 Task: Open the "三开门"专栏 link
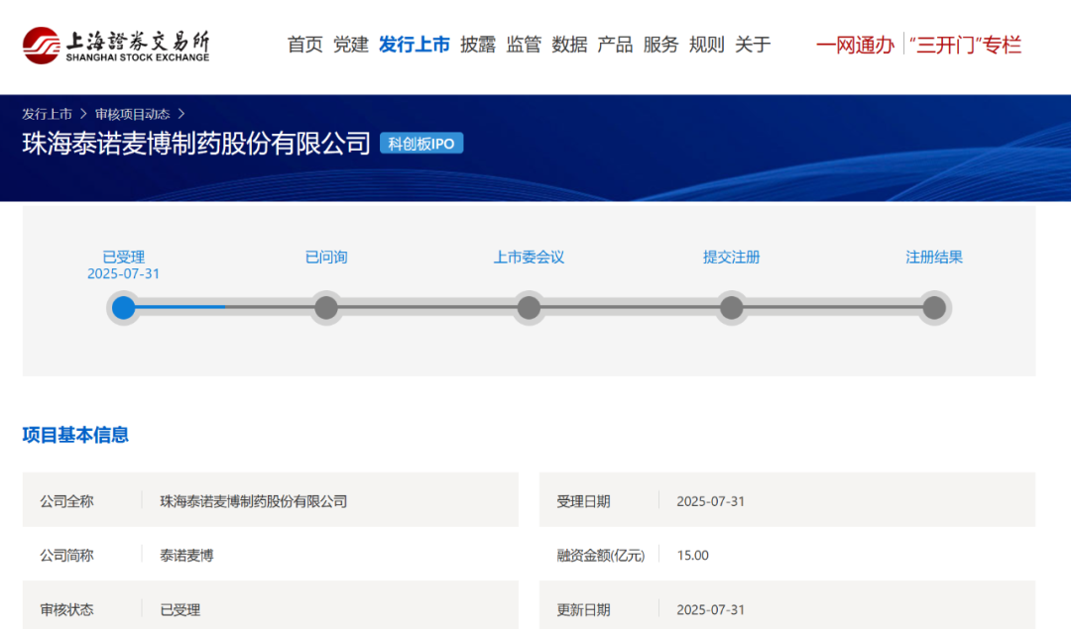[x=965, y=45]
